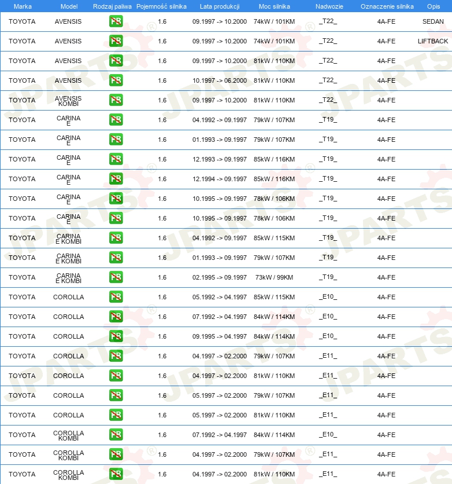Select the 'SEDAN' description cell
This screenshot has width=452, height=484.
(x=433, y=21)
